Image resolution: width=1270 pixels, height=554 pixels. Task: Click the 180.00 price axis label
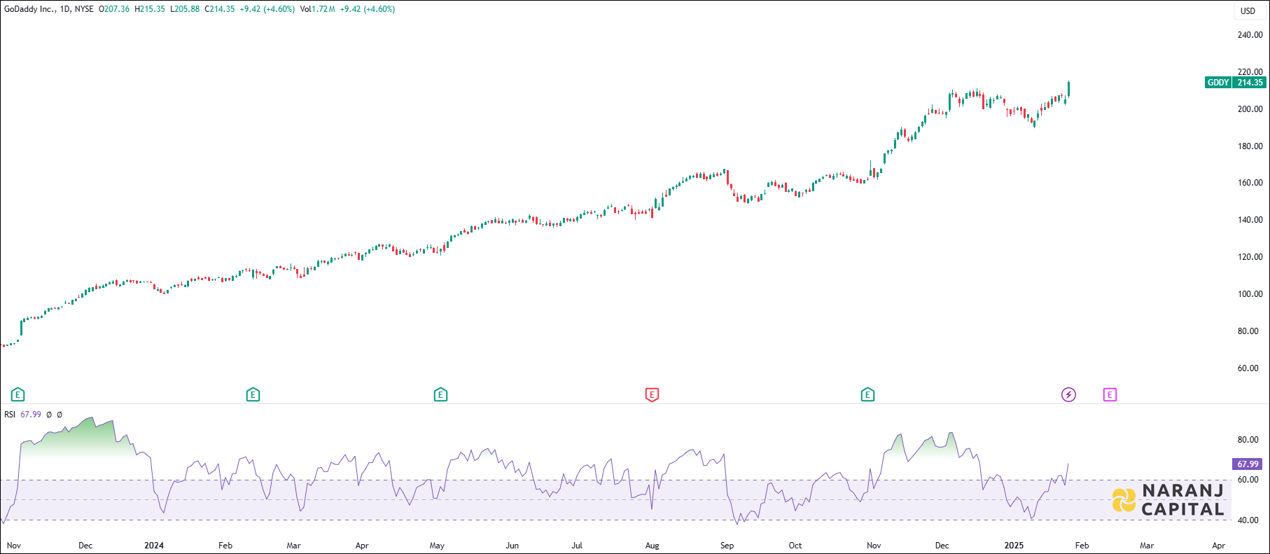click(1250, 146)
